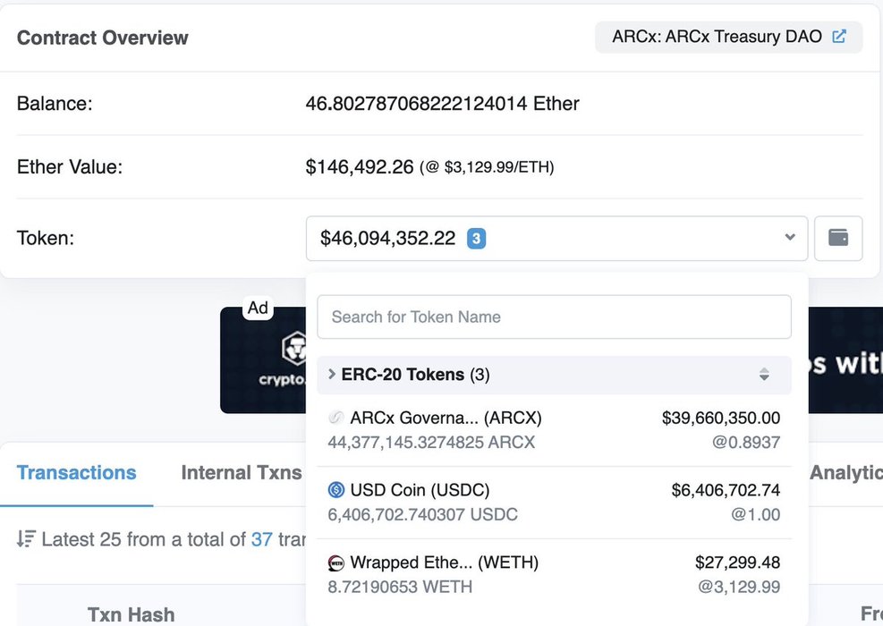Click the ARCx Governance token logo icon

[336, 418]
